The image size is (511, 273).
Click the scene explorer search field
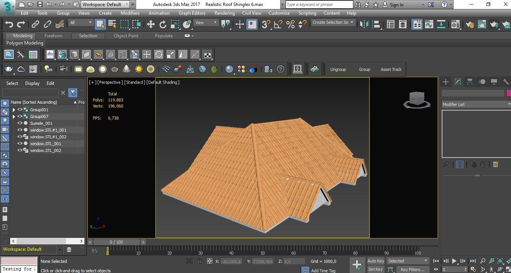click(30, 93)
